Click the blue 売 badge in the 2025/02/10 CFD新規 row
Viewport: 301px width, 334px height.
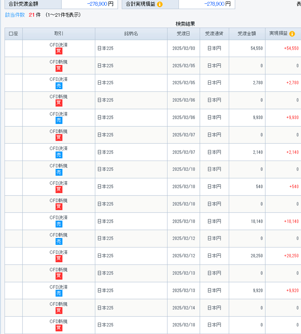pyautogui.click(x=59, y=172)
